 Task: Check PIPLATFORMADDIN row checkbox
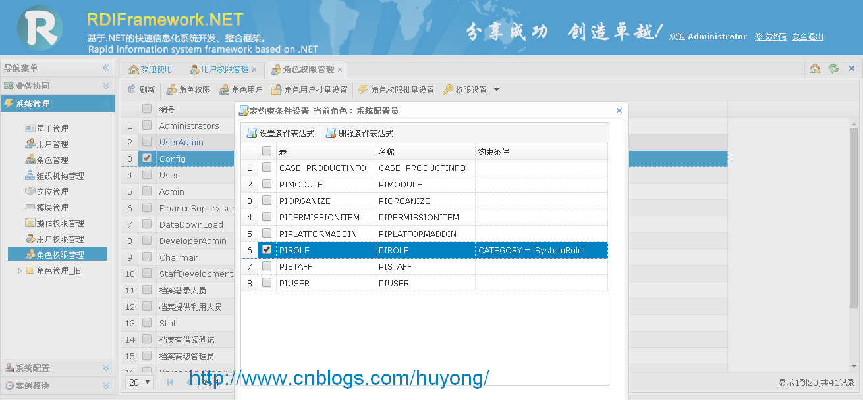[x=267, y=234]
